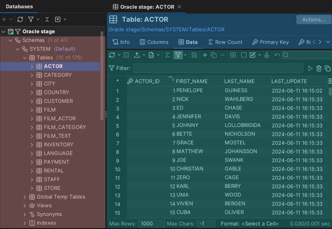This screenshot has width=332, height=229.
Task: Collapse all nodes in Databases tree
Action: (x=46, y=19)
